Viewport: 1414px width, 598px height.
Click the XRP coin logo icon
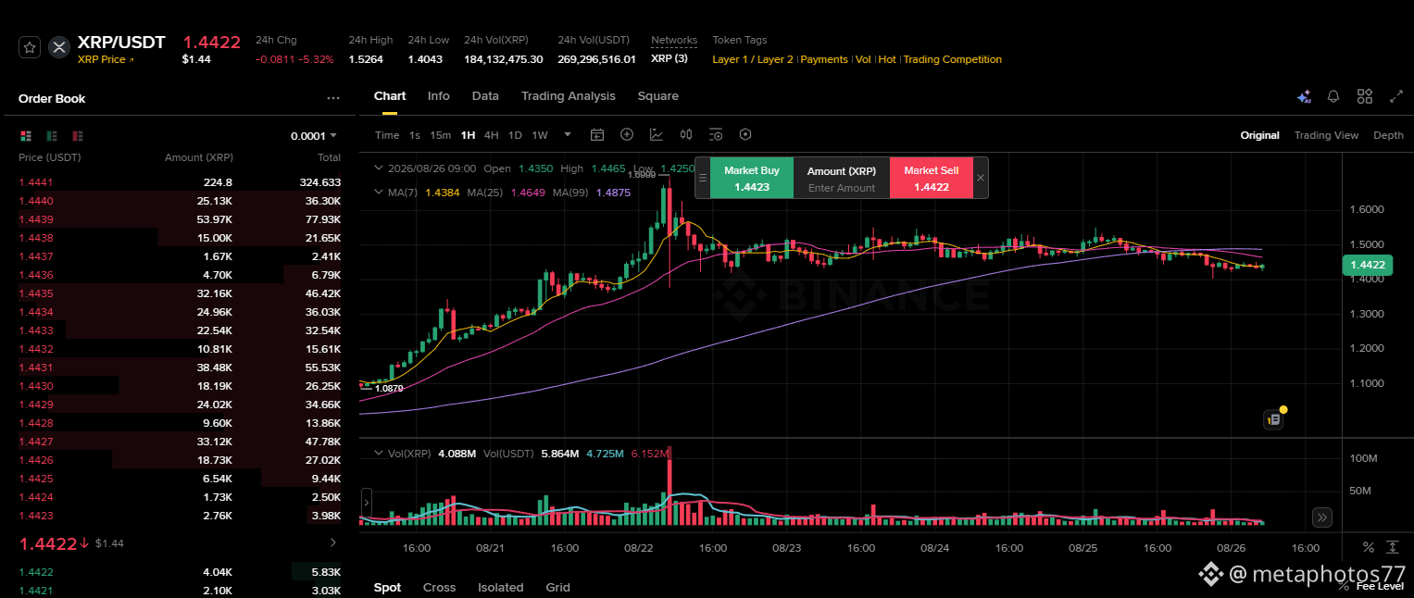tap(59, 47)
